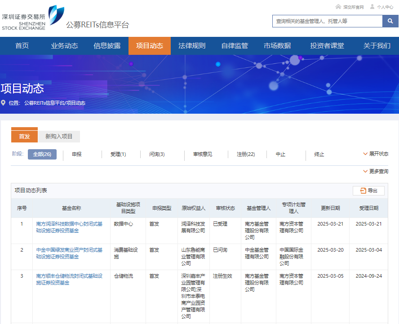Select the 首发 tab

(24, 137)
